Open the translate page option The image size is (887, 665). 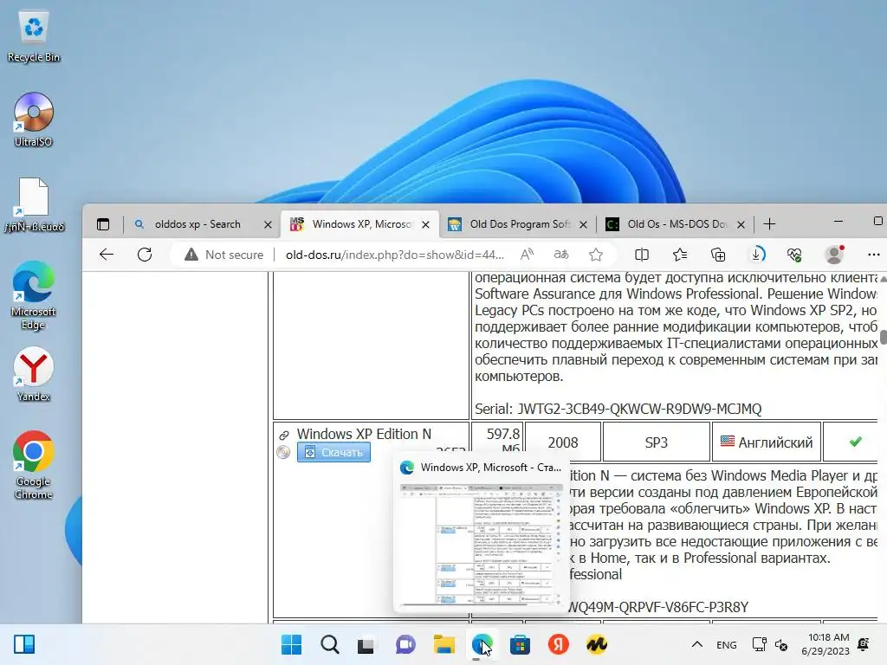[561, 255]
